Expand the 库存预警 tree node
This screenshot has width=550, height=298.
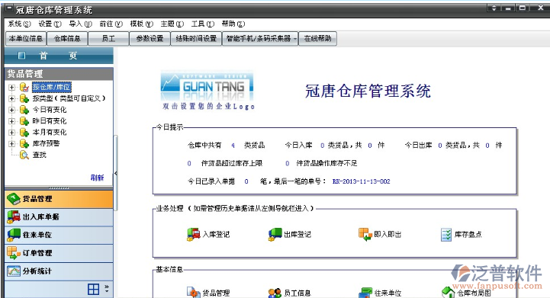(x=11, y=143)
